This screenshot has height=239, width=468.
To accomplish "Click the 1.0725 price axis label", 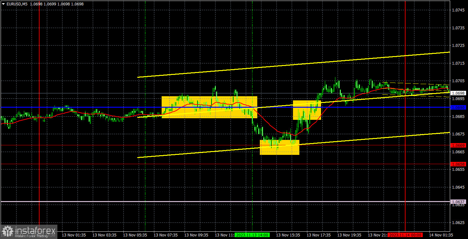I will (x=458, y=46).
